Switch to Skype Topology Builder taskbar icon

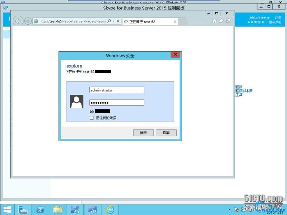click(x=75, y=209)
